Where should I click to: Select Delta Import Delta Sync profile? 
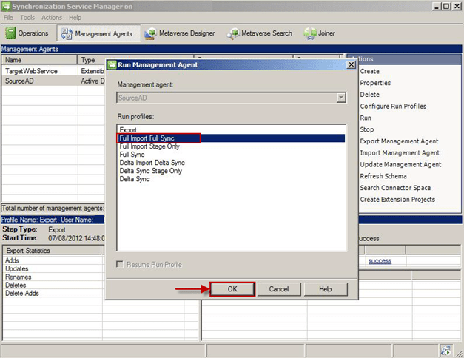(152, 163)
